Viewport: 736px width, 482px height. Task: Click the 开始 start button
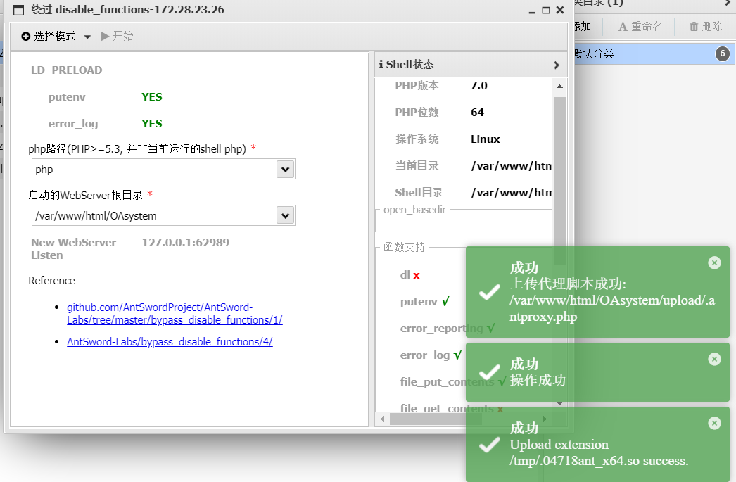point(117,37)
